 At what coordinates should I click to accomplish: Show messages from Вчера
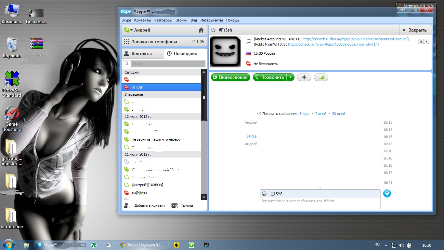pyautogui.click(x=304, y=114)
